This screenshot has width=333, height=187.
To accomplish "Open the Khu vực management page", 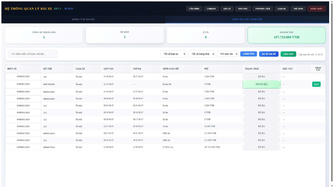I will point(243,8).
